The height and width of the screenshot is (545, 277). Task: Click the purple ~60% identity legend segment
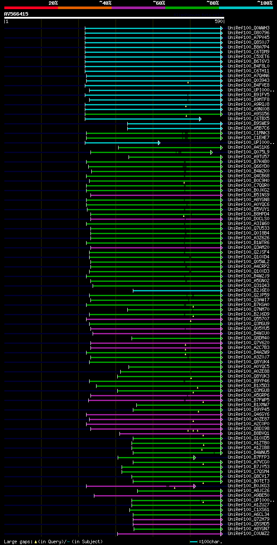click(x=138, y=8)
